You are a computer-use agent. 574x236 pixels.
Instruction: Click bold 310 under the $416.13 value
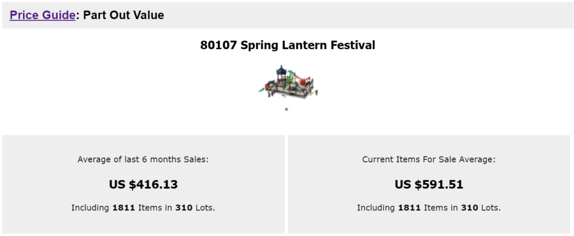coord(183,208)
